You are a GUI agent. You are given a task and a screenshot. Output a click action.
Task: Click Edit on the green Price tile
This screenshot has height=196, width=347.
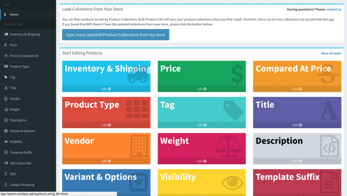click(202, 89)
